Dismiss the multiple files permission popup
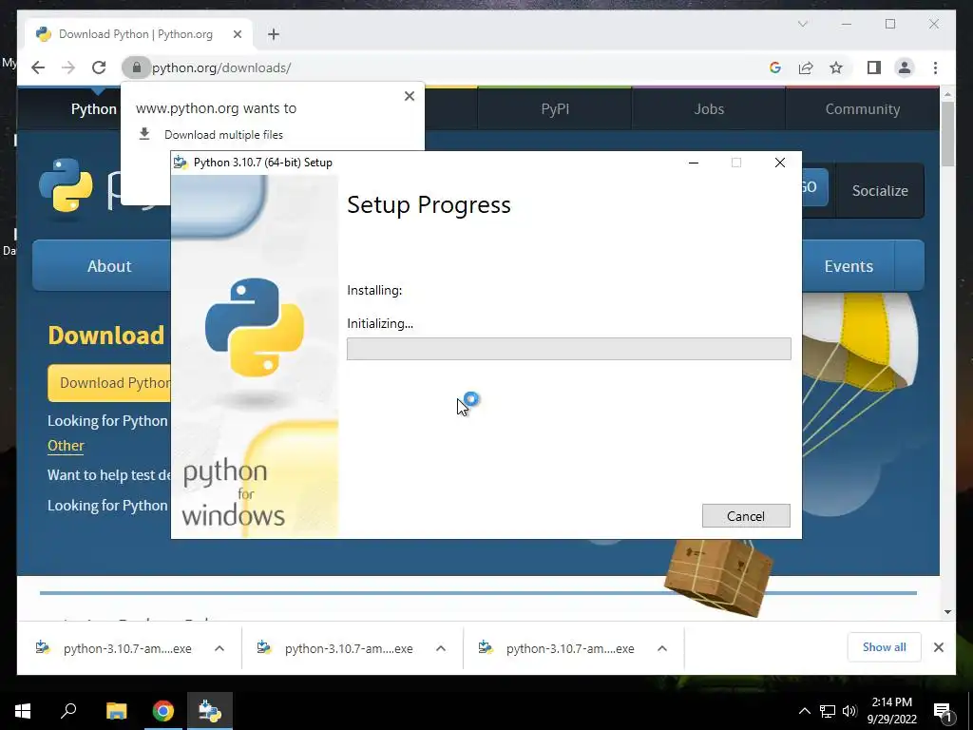This screenshot has width=973, height=730. click(409, 96)
